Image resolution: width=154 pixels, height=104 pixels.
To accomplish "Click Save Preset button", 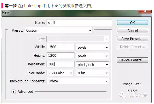I will click(132, 39).
